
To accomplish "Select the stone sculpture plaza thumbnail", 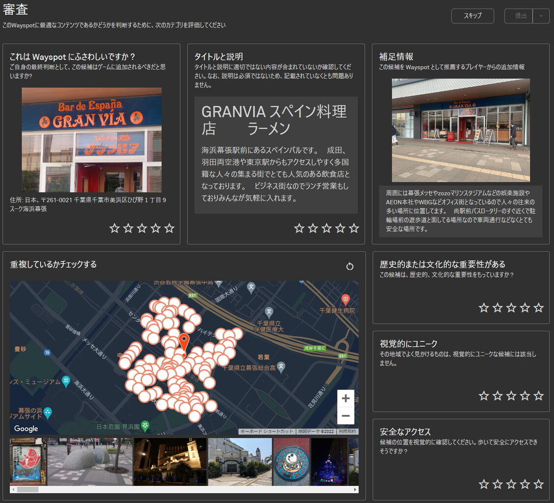I will 90,462.
